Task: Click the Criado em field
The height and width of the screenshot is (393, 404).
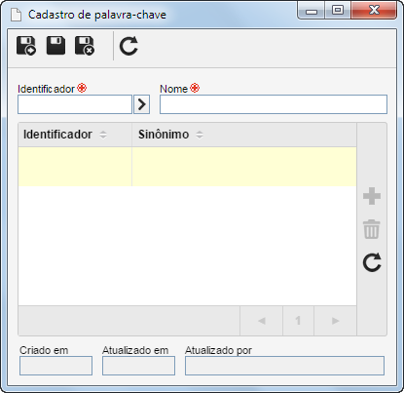Action: 55,366
